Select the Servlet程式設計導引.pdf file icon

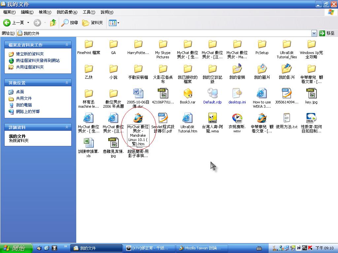coord(163,118)
